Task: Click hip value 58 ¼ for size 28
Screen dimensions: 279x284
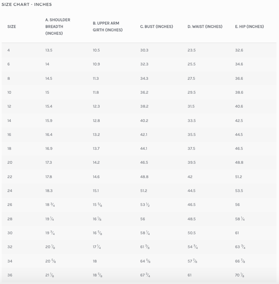Action: pyautogui.click(x=240, y=219)
